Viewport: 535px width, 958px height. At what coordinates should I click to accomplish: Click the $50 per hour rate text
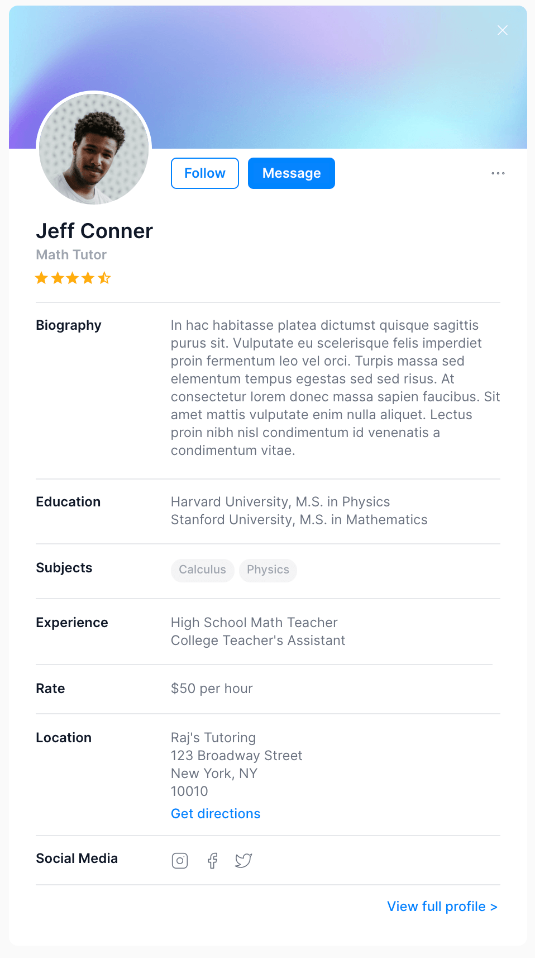[212, 689]
